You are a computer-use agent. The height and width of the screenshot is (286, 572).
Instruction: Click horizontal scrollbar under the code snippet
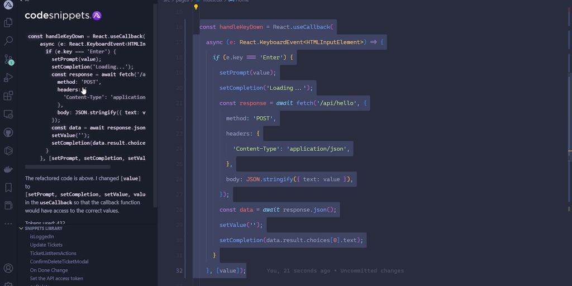point(68,166)
